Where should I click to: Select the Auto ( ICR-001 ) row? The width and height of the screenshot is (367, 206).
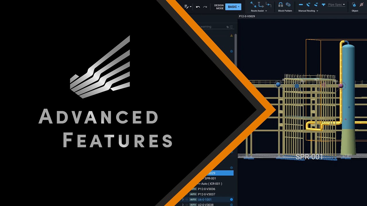pos(212,184)
